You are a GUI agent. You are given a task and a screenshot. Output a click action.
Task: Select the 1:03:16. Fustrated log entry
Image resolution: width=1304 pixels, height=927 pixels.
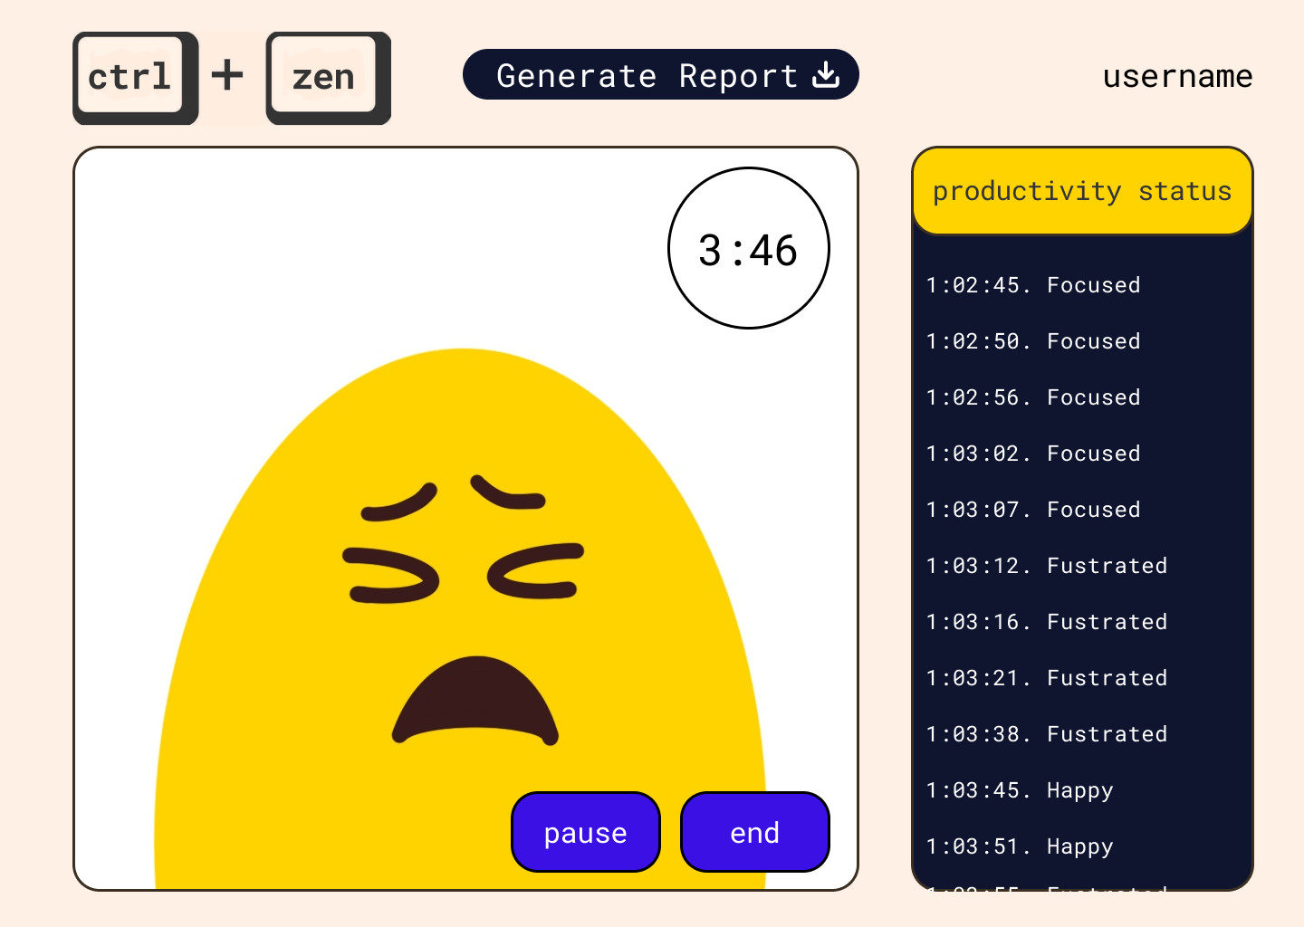1047,622
